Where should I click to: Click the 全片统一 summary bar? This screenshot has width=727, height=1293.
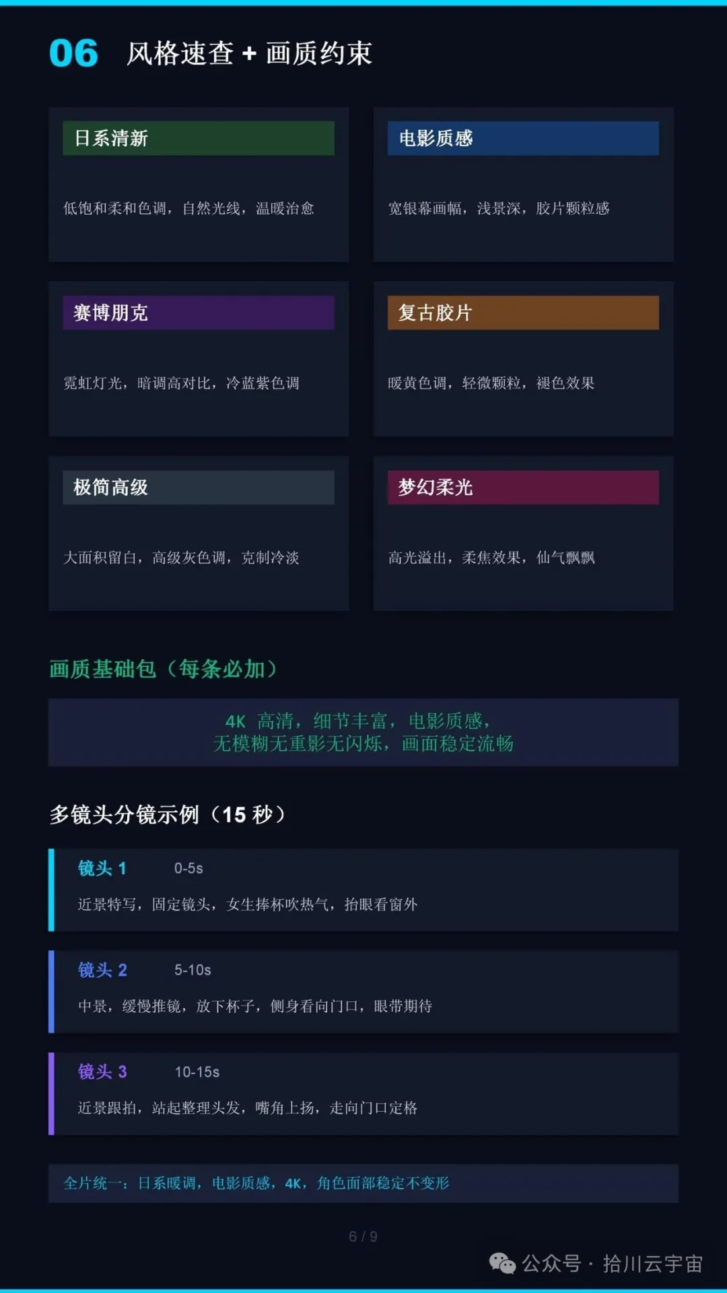pos(363,1183)
